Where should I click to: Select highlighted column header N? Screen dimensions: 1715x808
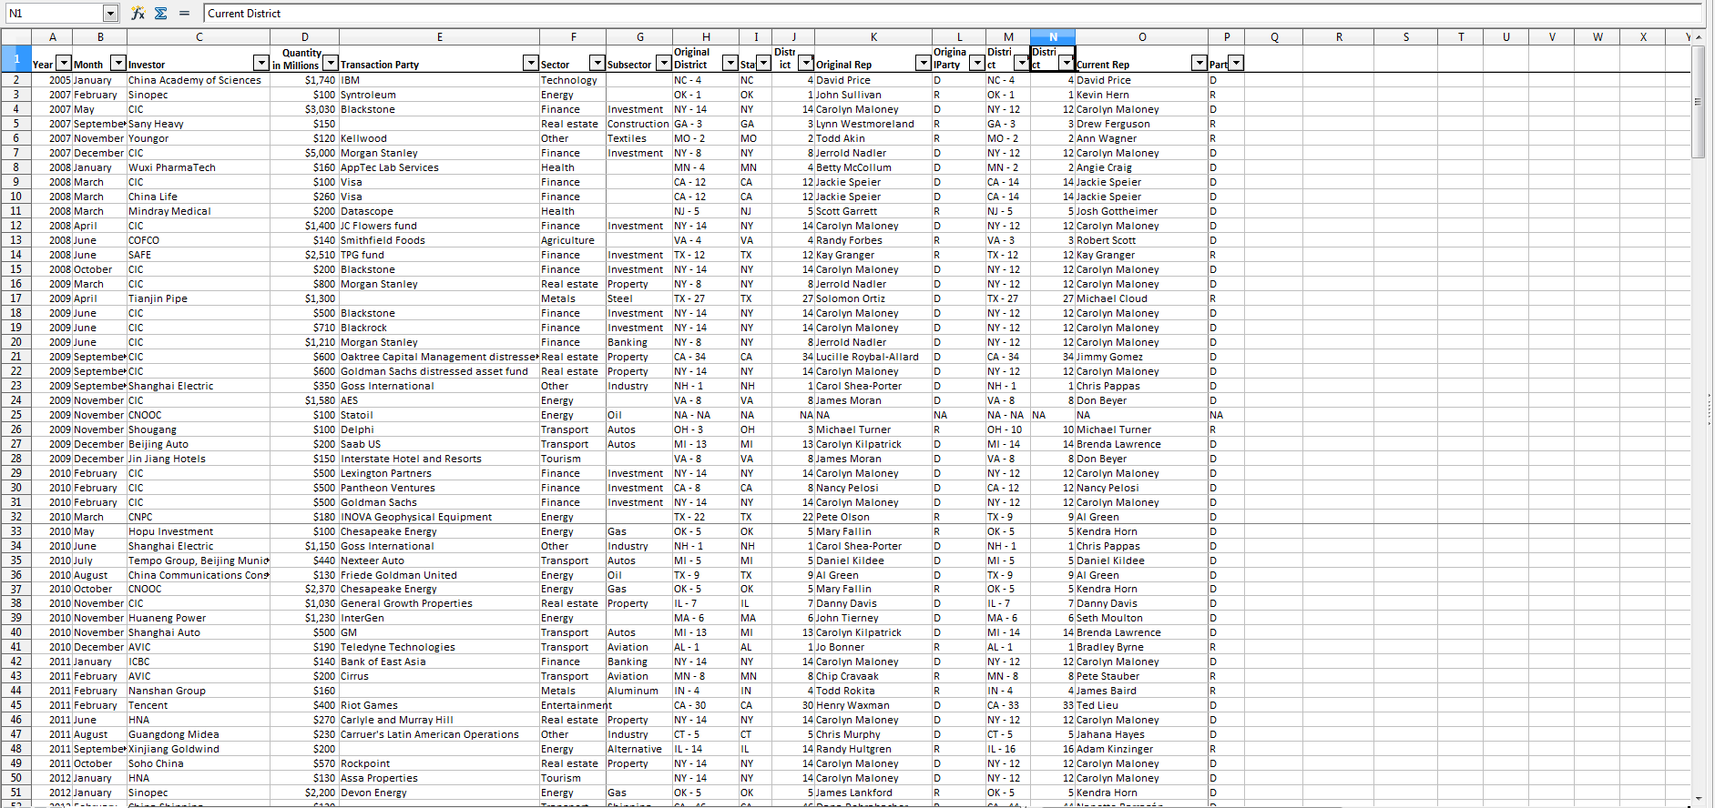click(x=1053, y=37)
